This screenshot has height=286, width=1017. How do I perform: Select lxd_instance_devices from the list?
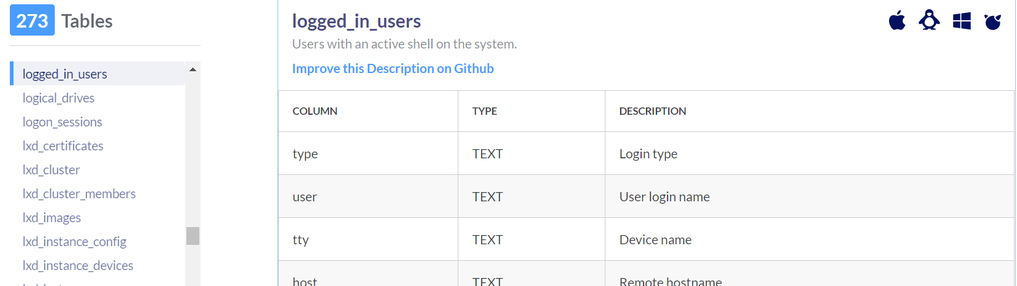point(78,266)
